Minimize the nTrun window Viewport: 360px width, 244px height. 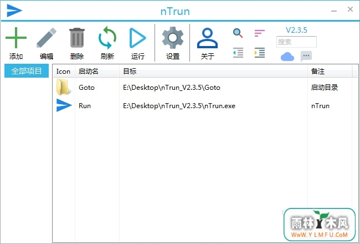tap(334, 11)
